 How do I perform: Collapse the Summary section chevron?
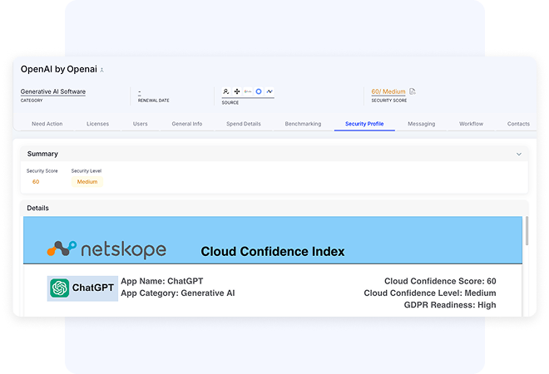(519, 154)
